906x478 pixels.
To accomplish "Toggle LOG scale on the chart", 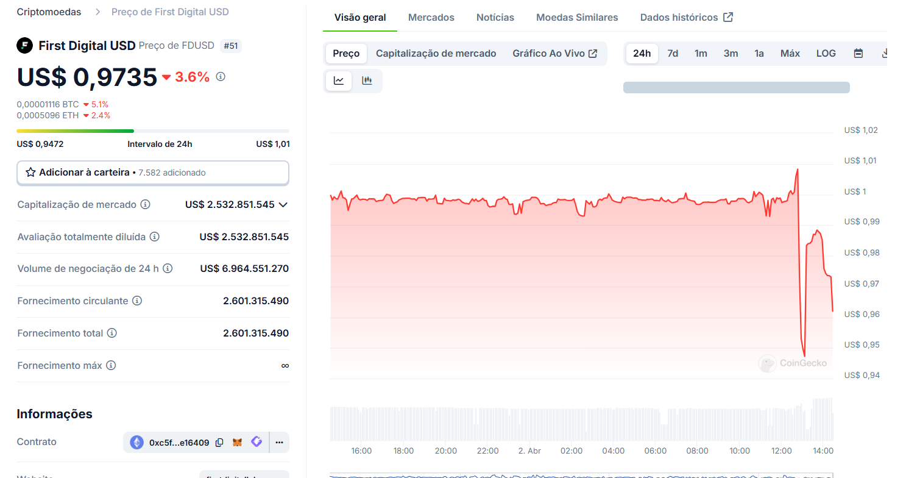I will (826, 54).
